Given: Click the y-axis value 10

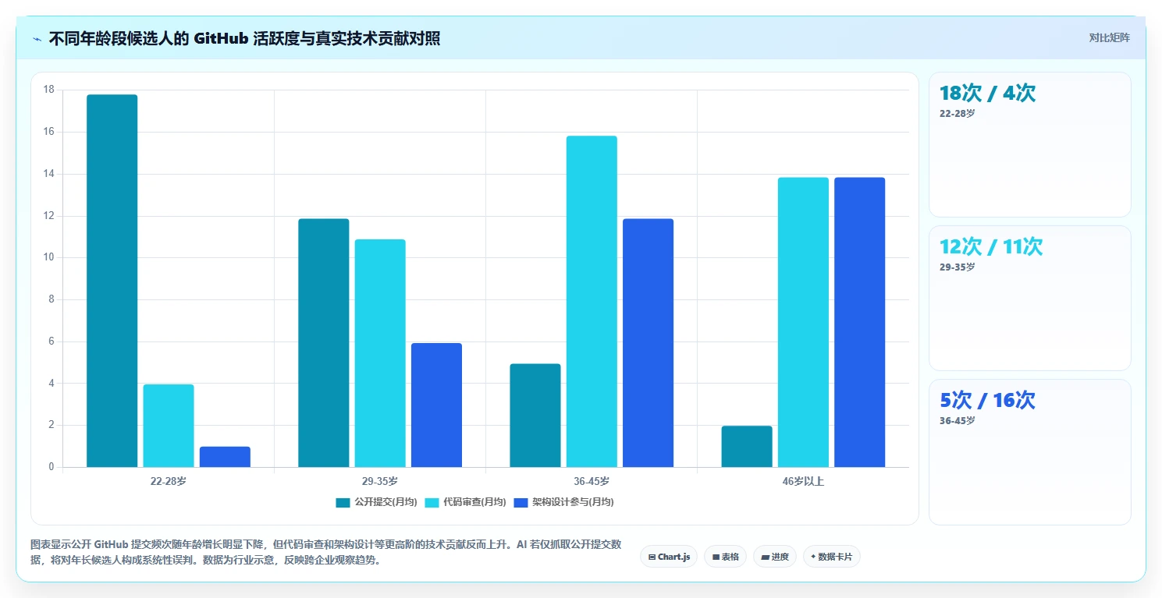Looking at the screenshot, I should coord(49,257).
